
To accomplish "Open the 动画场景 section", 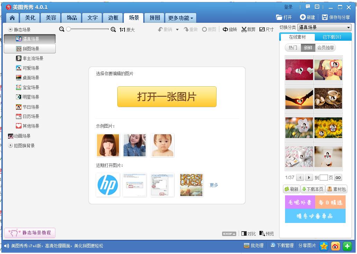I will pos(19,136).
